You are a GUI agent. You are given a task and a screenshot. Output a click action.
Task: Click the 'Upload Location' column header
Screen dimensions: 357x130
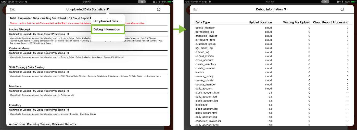tap(260, 22)
